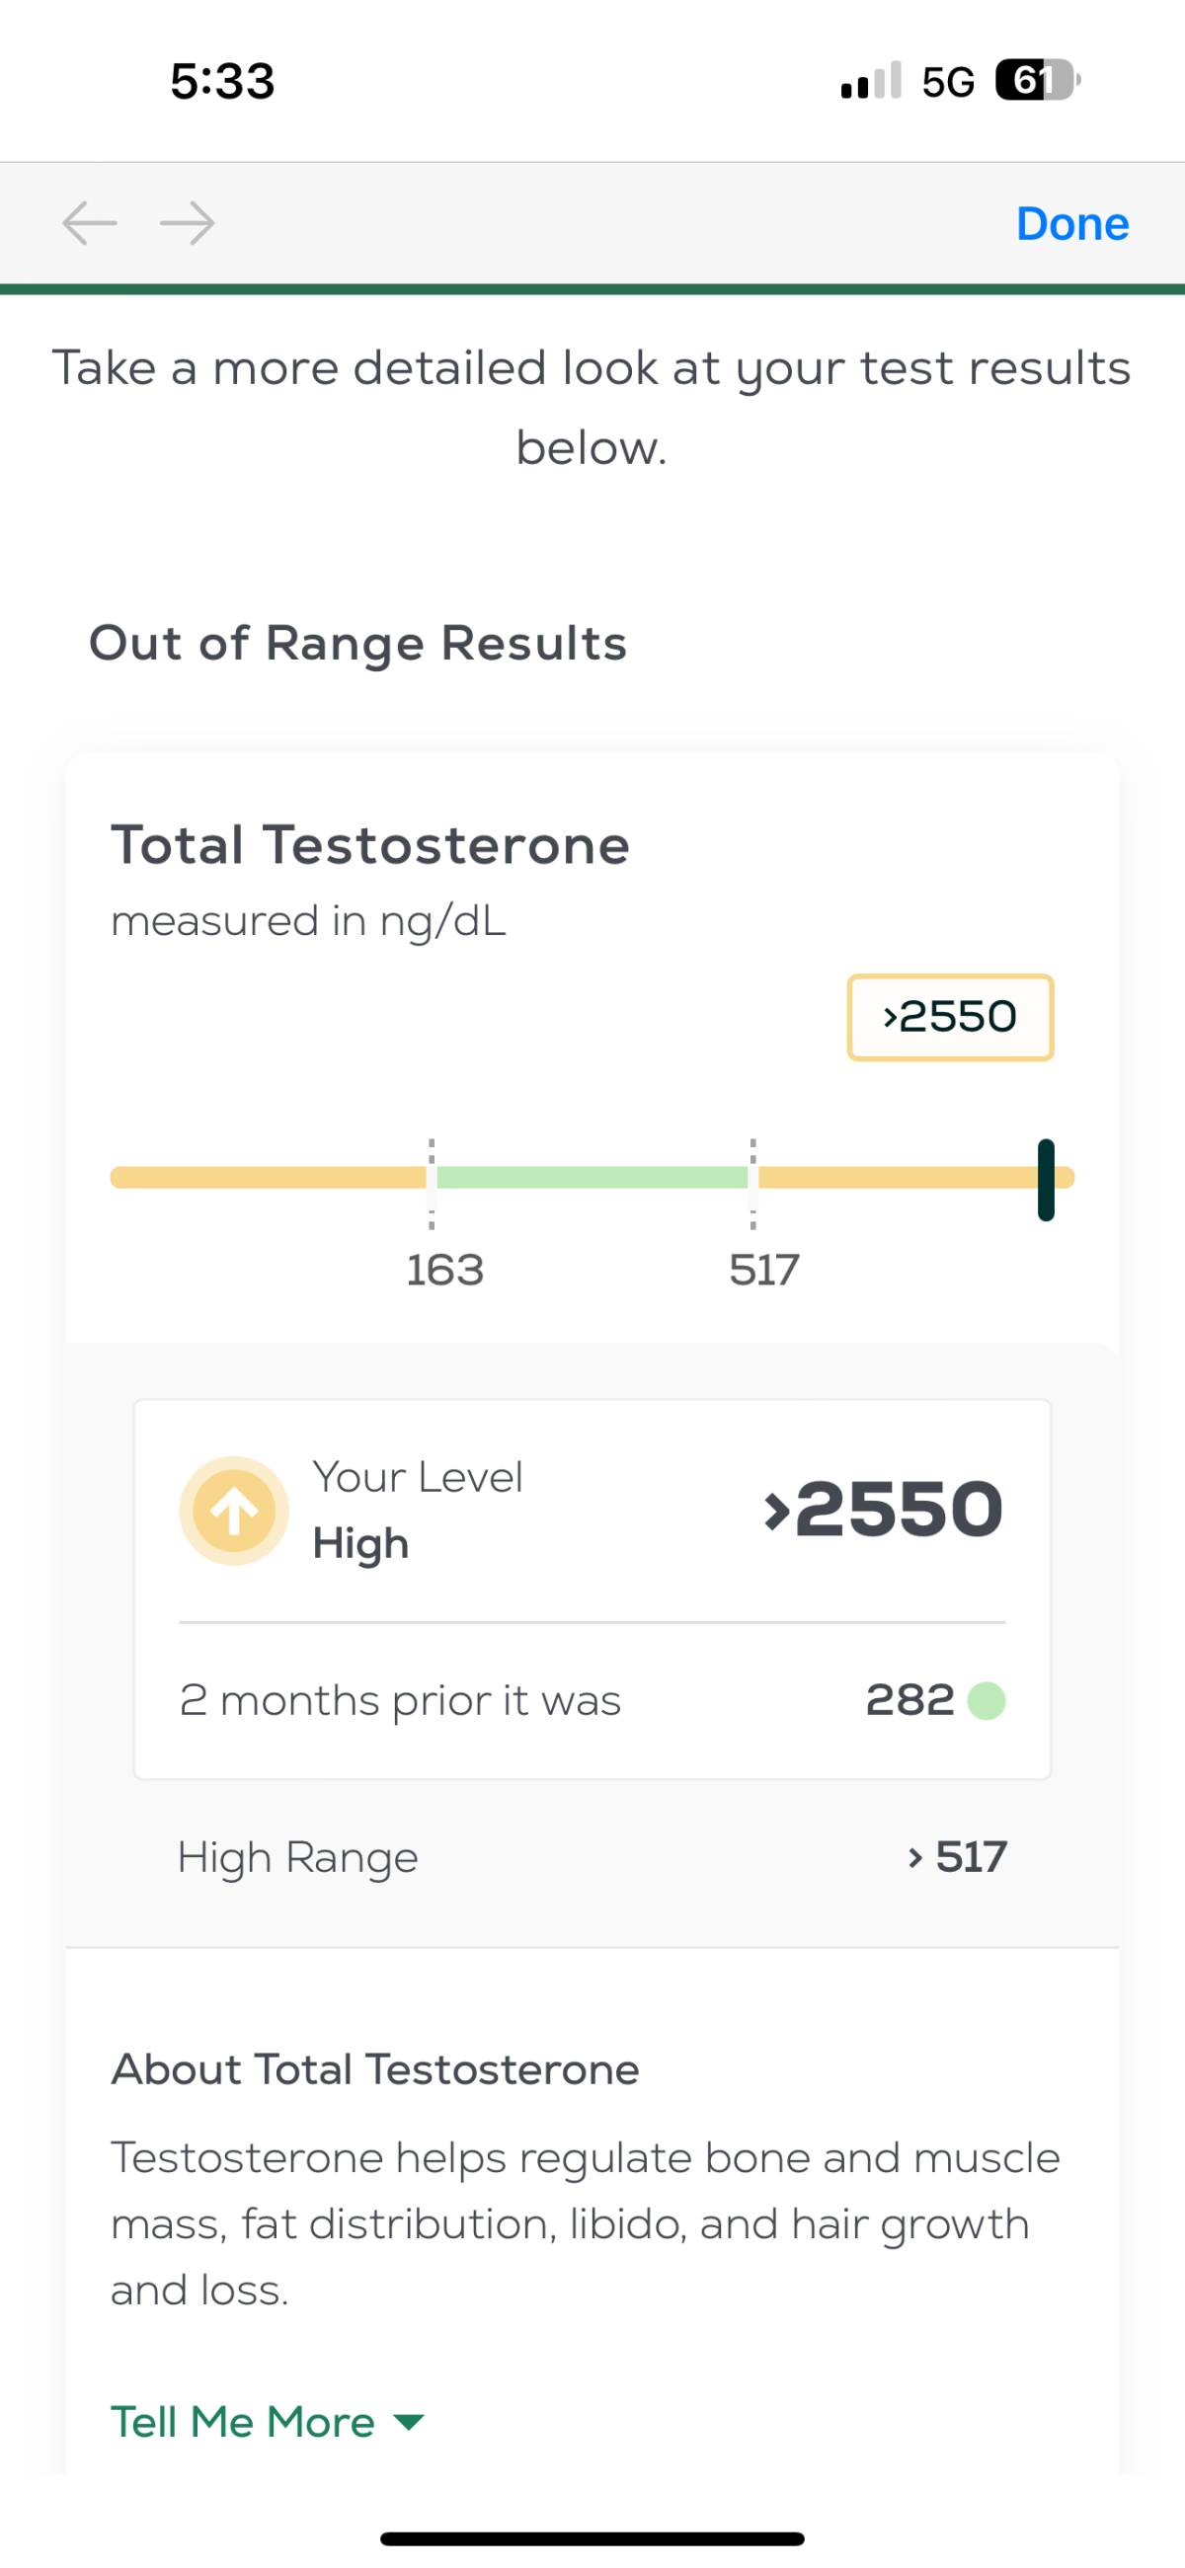Click the Tell Me More dropdown triangle
Viewport: 1185px width, 2568px height.
point(409,2422)
